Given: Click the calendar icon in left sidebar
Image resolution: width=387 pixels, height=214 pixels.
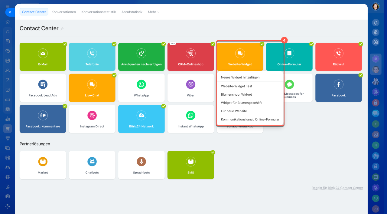Looking at the screenshot, I should tap(8, 61).
